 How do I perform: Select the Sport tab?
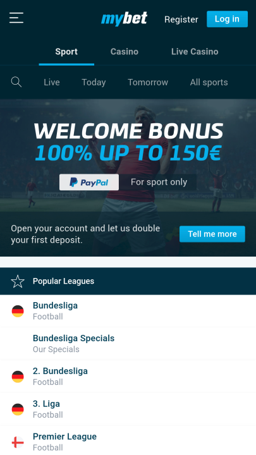tap(66, 52)
